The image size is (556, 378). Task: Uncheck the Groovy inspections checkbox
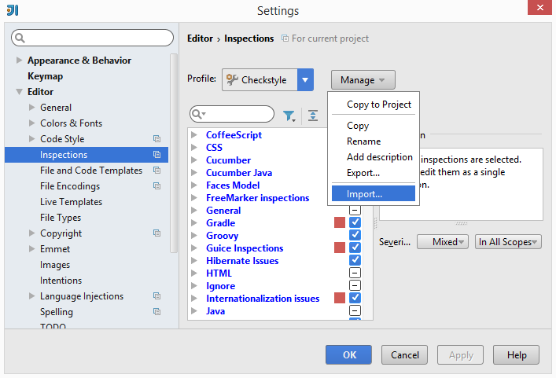coord(355,235)
